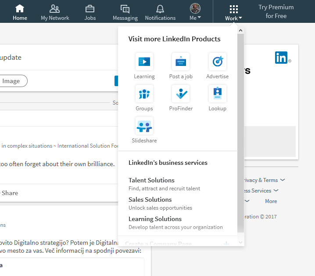The width and height of the screenshot is (315, 276).
Task: Collapse the Work apps dropdown
Action: click(233, 12)
